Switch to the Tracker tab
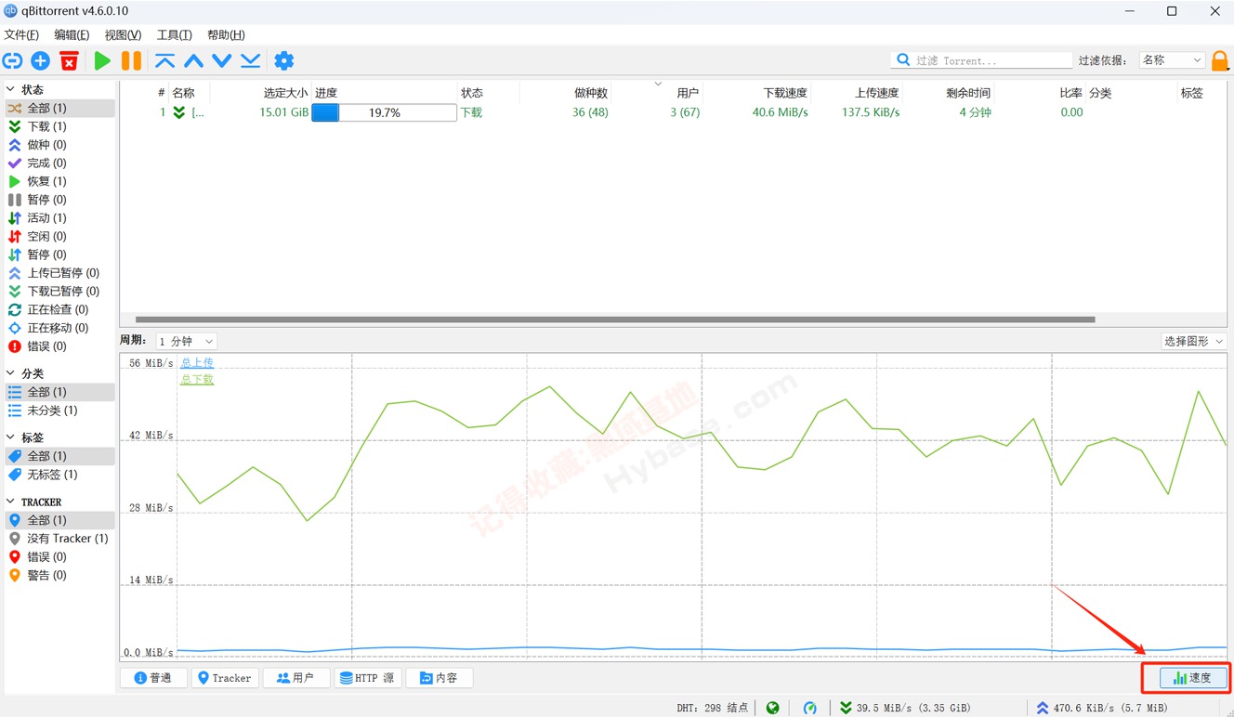The image size is (1234, 717). [224, 677]
